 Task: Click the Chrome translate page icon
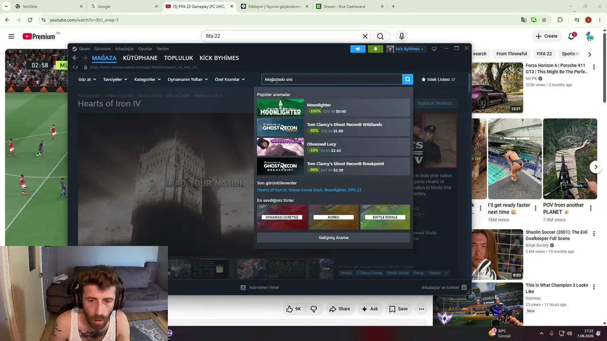[x=524, y=20]
